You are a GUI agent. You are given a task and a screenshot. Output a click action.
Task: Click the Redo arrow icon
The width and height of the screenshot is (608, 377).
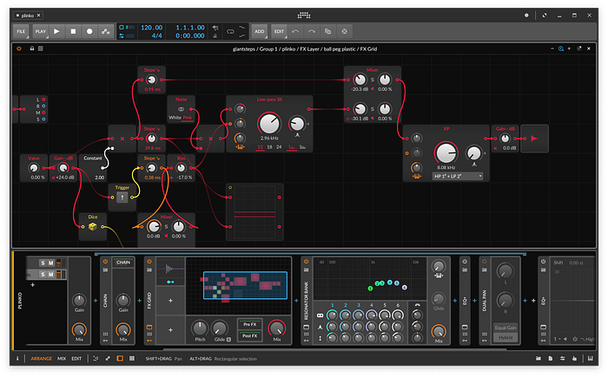tap(312, 31)
